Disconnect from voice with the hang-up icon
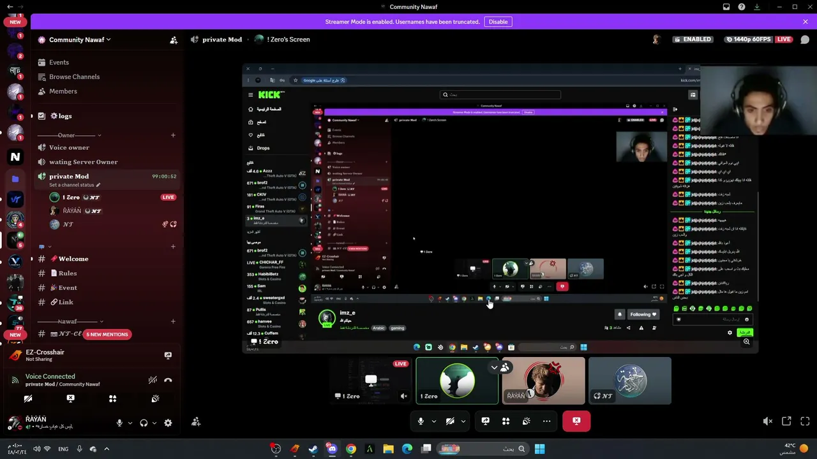The height and width of the screenshot is (459, 817). point(168,380)
